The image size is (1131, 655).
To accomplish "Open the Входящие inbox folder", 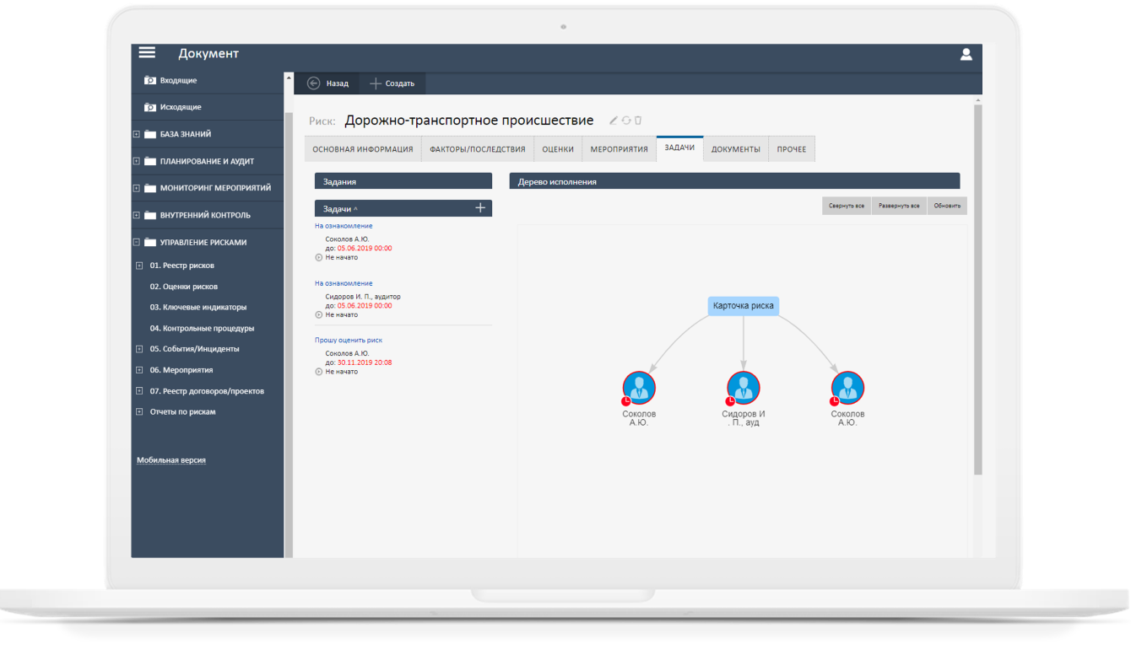I will click(x=178, y=80).
